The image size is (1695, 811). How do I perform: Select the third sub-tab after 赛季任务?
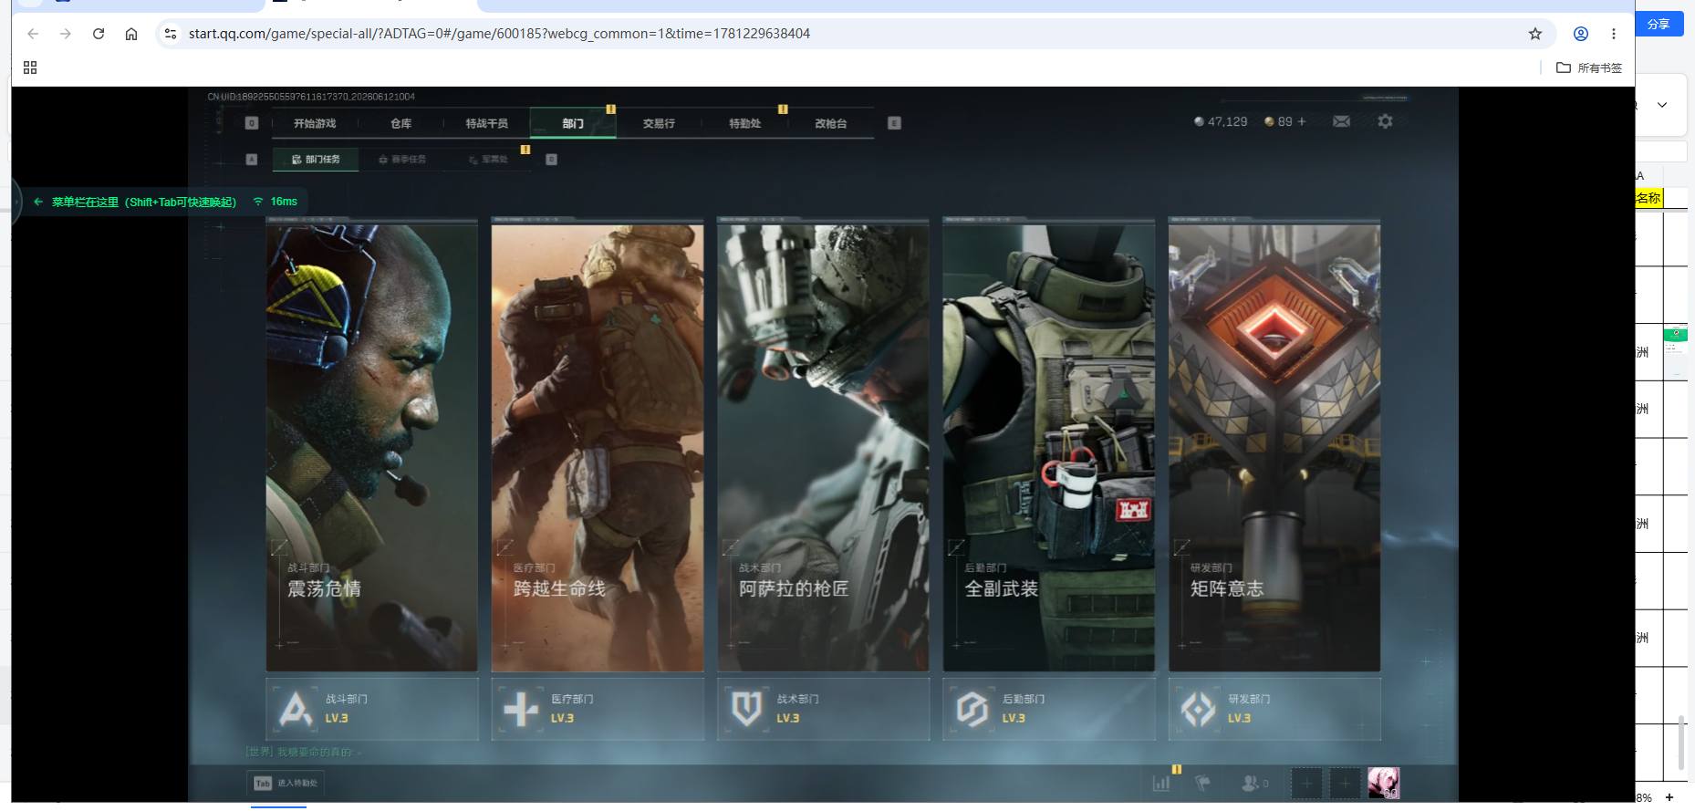click(488, 160)
